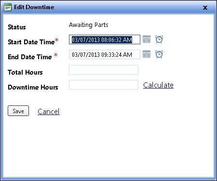Open calendar picker for Start Date Time

click(147, 39)
